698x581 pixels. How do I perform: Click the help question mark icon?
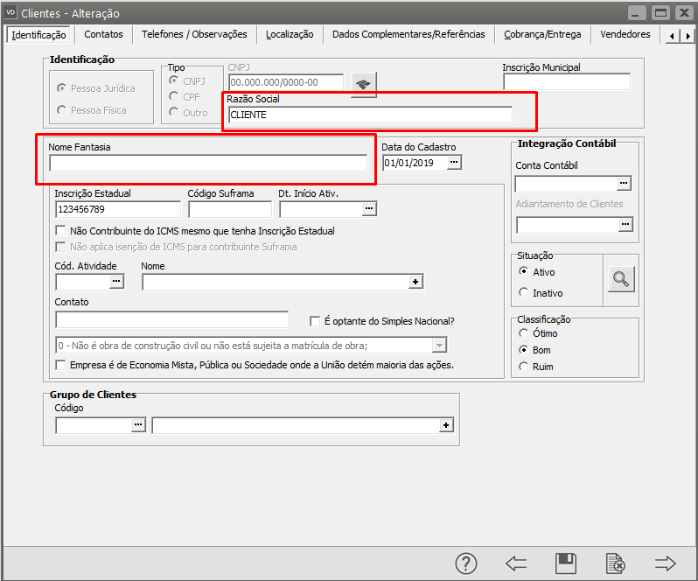click(x=467, y=563)
